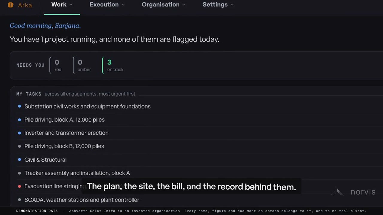
Task: Open the Civil & Structural task
Action: coord(45,160)
